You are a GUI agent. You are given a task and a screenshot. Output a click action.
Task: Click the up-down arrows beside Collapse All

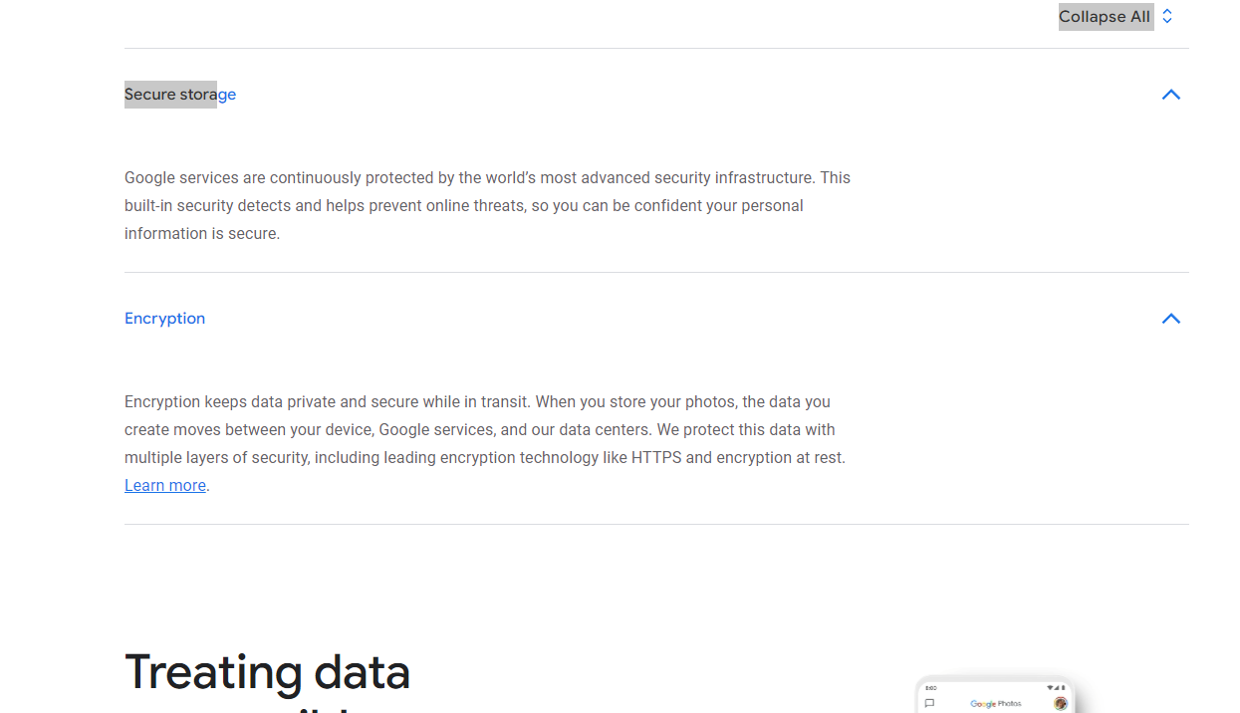pyautogui.click(x=1167, y=17)
